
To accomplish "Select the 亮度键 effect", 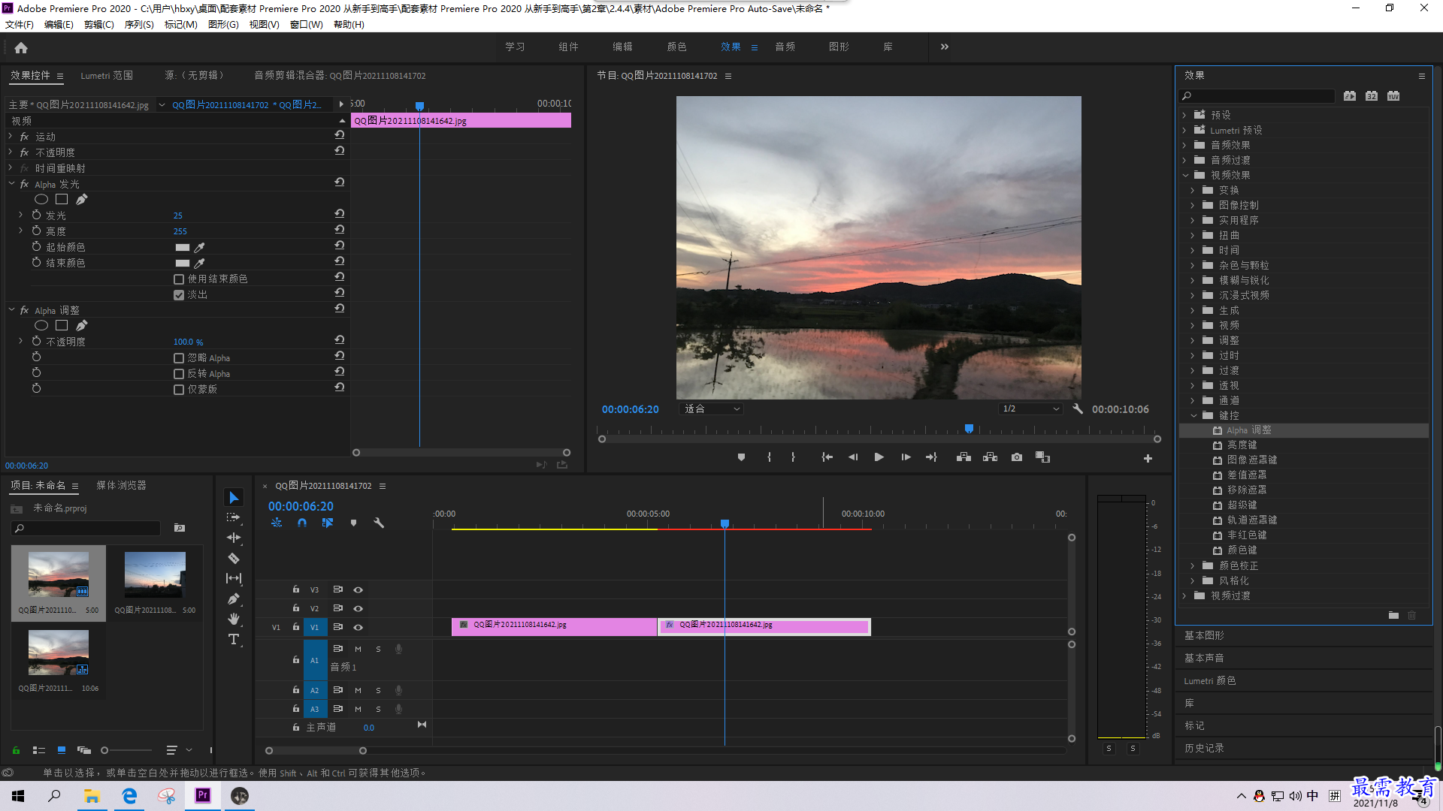I will 1242,445.
